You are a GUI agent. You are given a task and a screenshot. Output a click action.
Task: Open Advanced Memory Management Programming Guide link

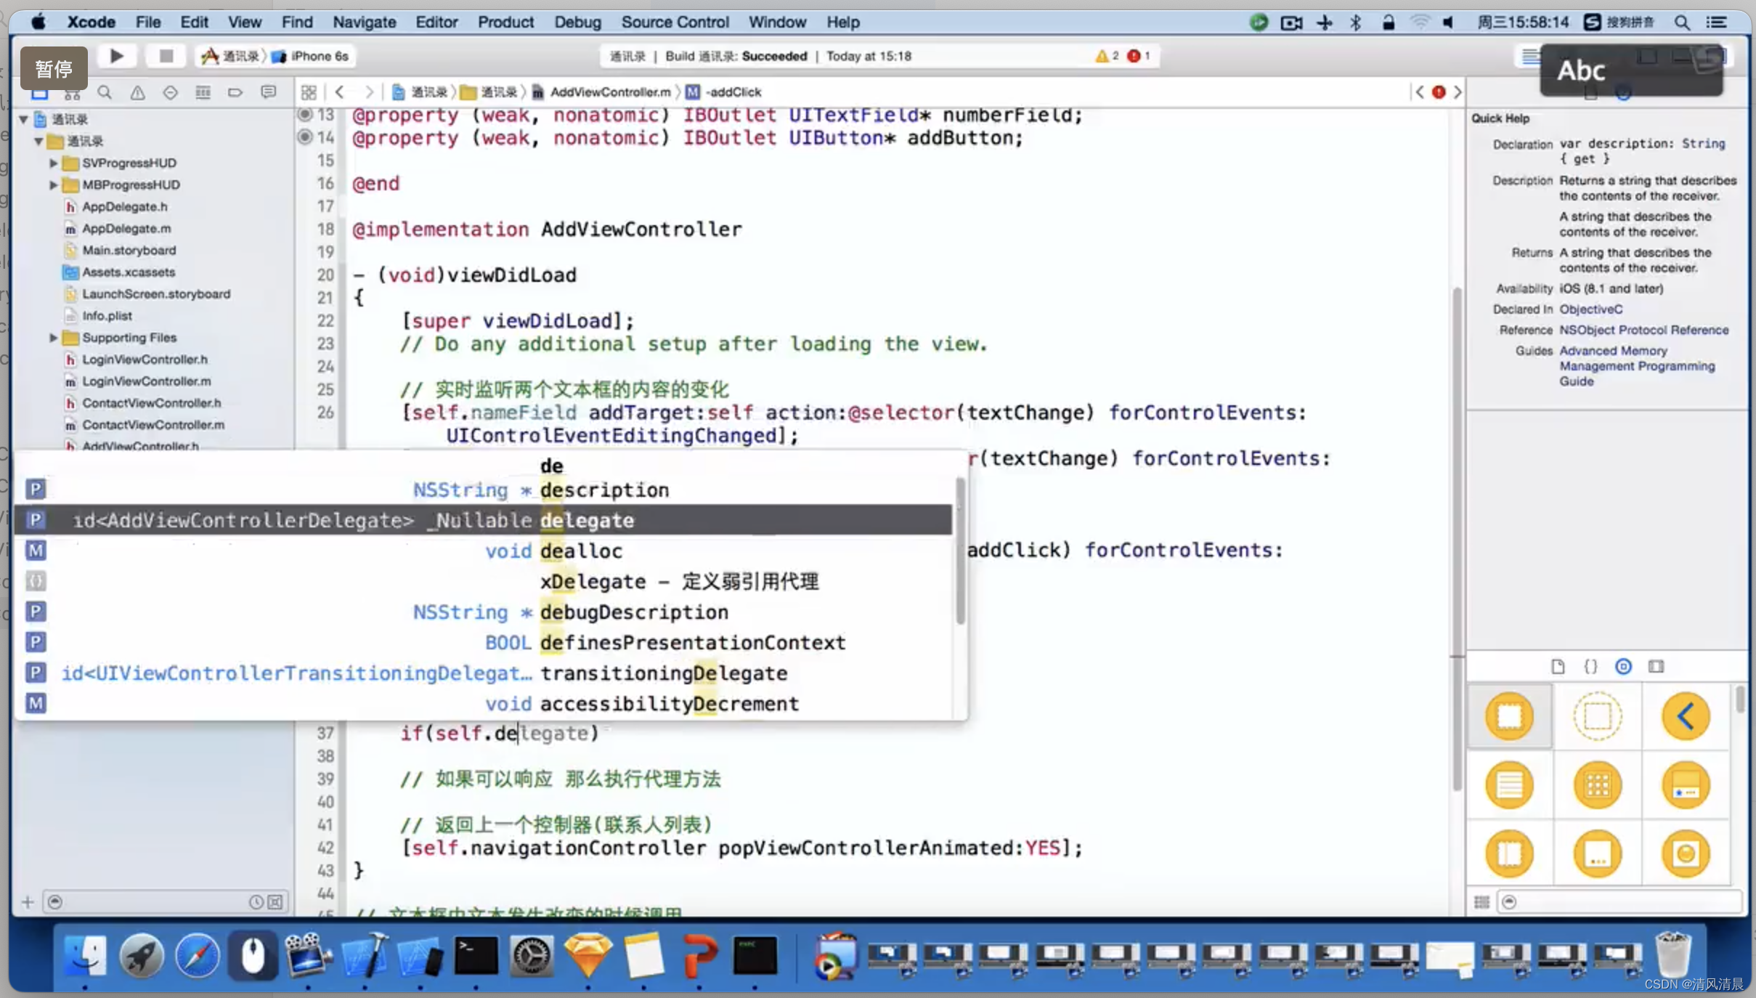click(x=1637, y=366)
